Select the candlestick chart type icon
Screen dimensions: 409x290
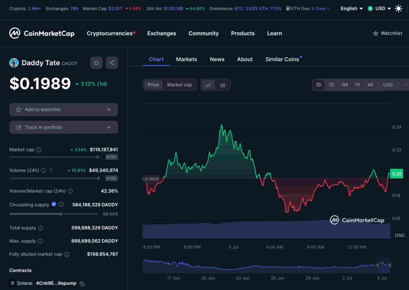point(222,85)
